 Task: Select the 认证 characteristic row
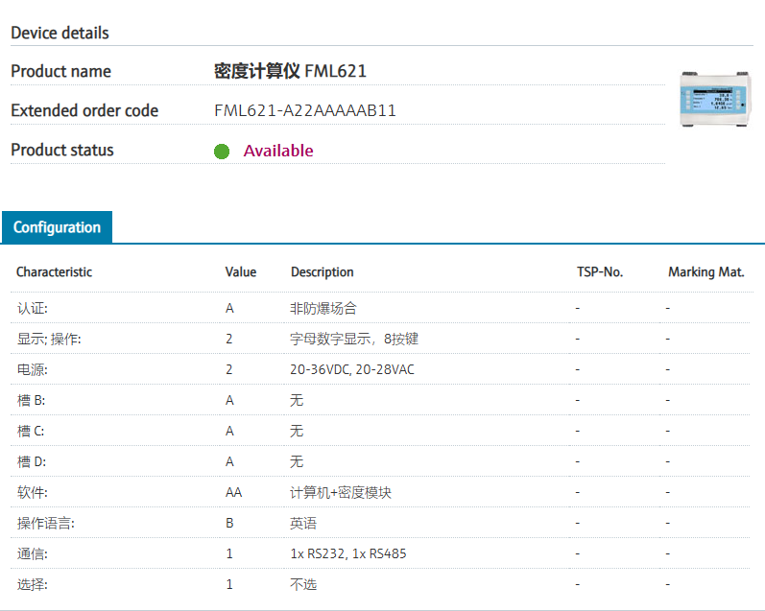tap(33, 308)
